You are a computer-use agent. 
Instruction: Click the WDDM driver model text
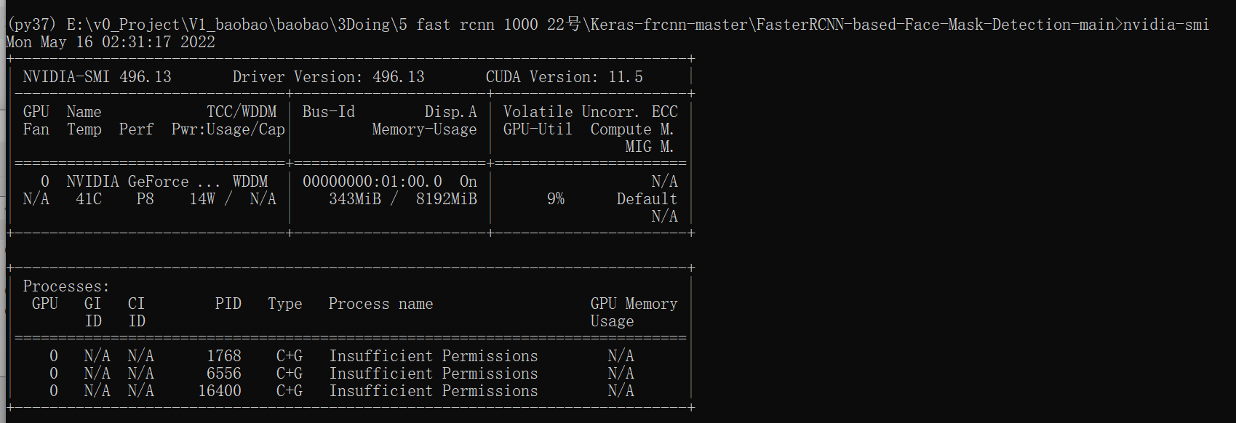250,182
